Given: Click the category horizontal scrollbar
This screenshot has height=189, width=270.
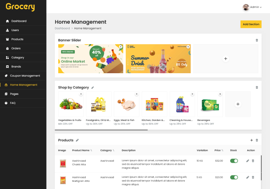Looking at the screenshot, I should (x=101, y=130).
